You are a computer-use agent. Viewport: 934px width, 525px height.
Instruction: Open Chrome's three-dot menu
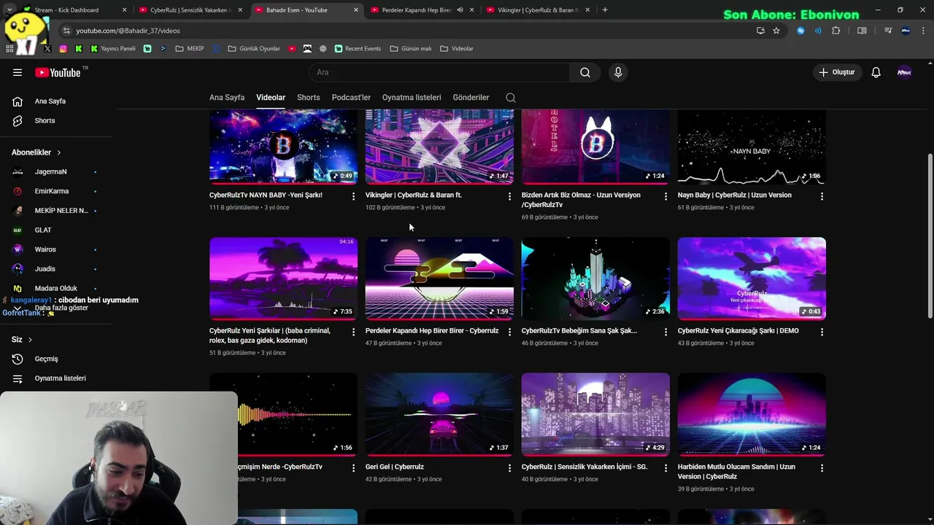point(922,31)
